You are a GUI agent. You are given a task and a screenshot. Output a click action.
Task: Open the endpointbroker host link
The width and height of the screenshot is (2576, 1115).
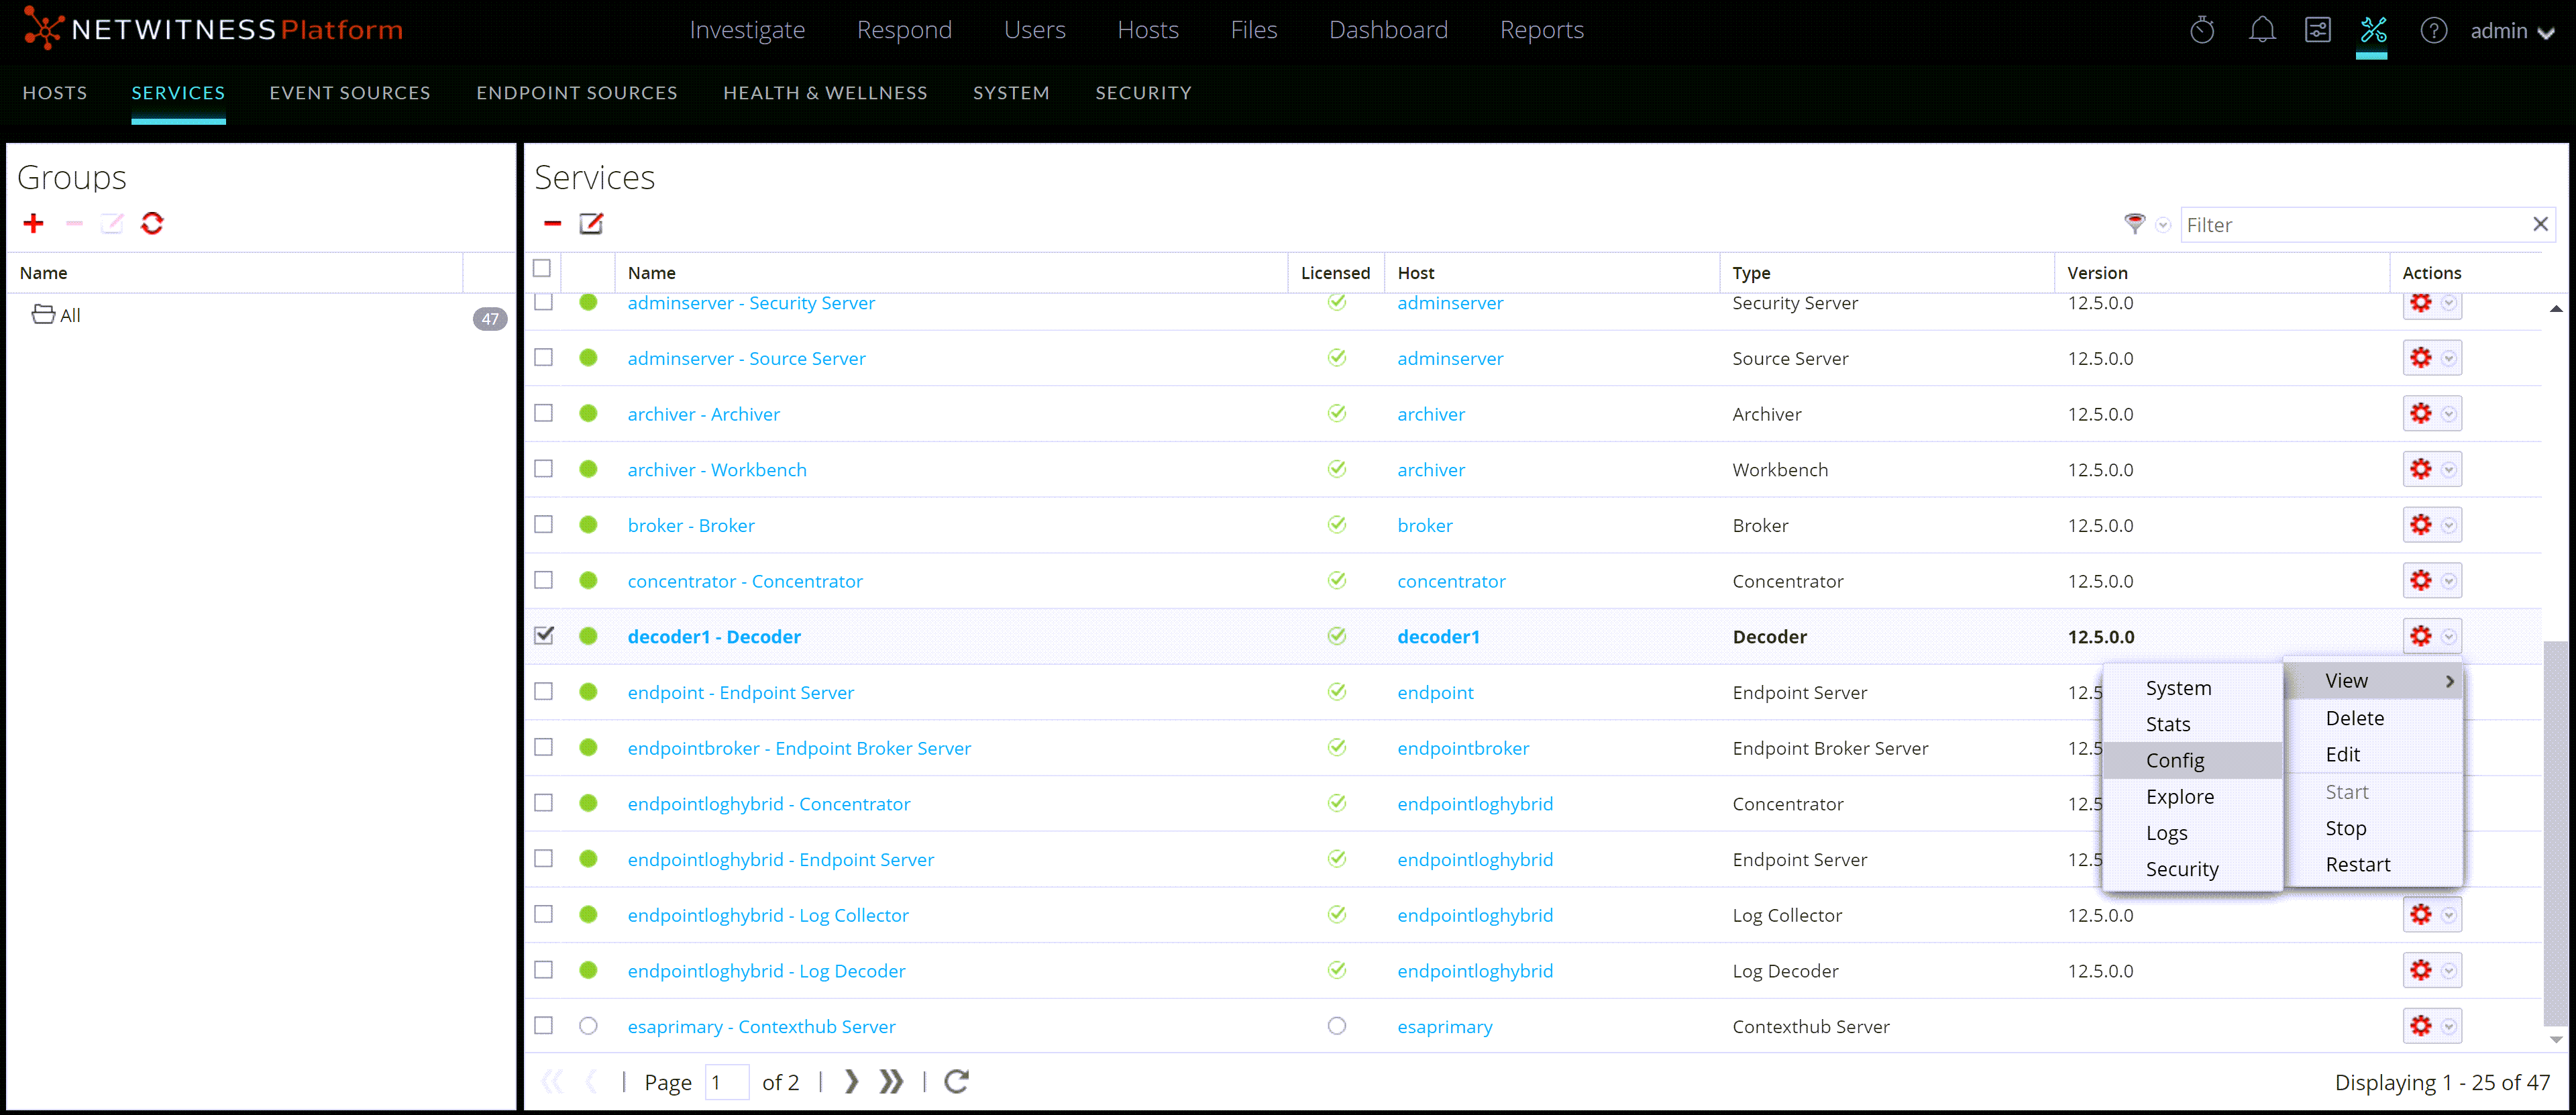[1462, 748]
